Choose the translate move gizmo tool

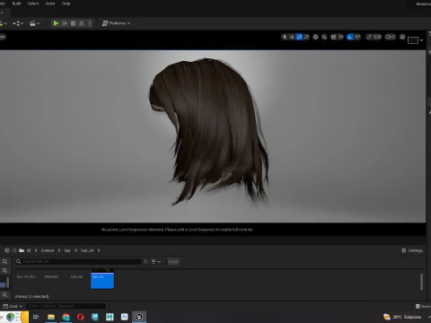[292, 37]
